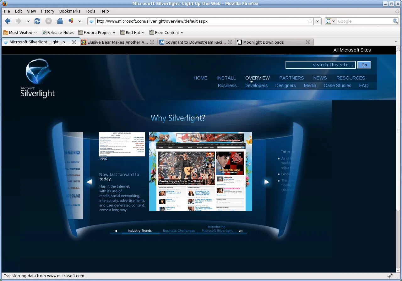Expand the Fedora Project bookmarks folder

(97, 32)
